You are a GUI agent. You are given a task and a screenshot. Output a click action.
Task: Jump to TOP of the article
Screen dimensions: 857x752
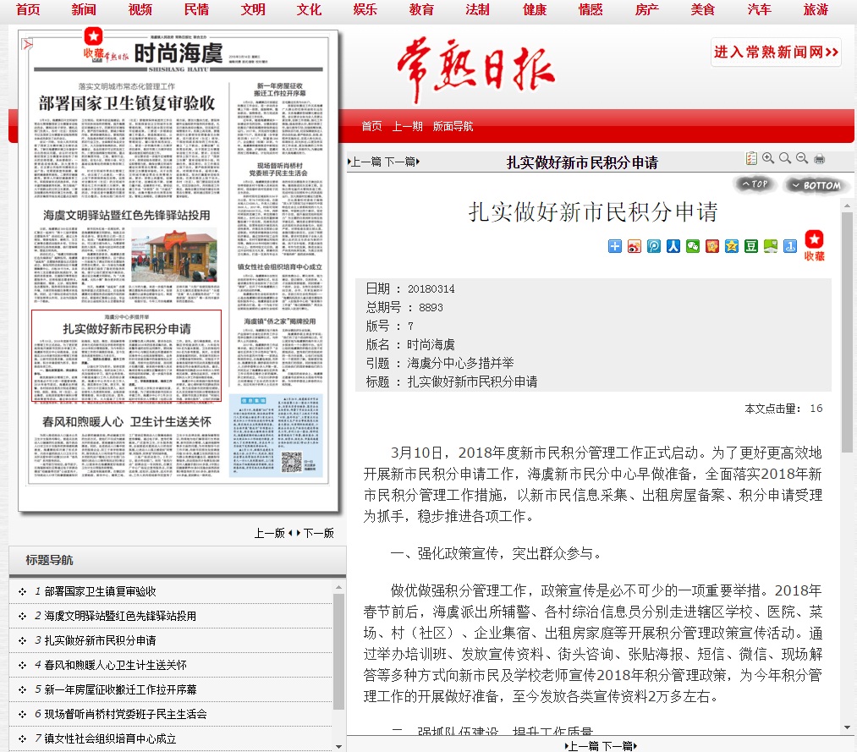(755, 184)
